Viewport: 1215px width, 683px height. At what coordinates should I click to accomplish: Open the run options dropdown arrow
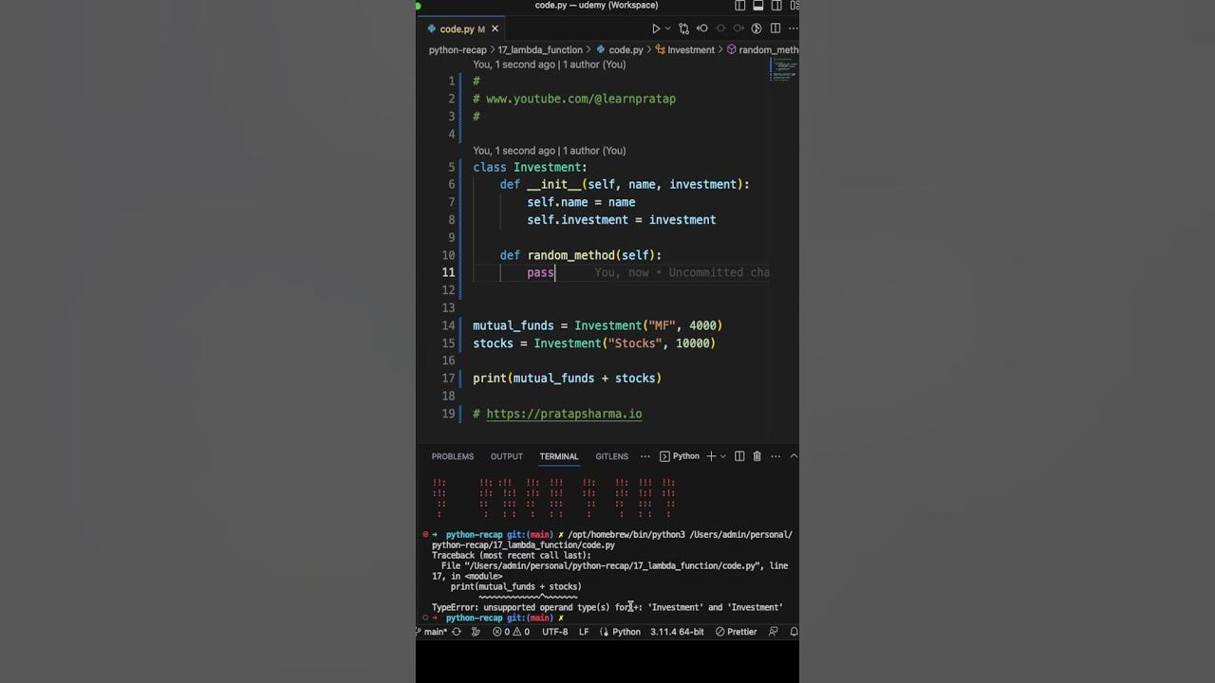tap(667, 29)
